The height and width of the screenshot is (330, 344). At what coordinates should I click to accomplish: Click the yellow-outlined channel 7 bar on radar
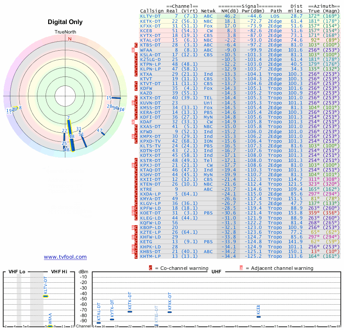coord(71,136)
